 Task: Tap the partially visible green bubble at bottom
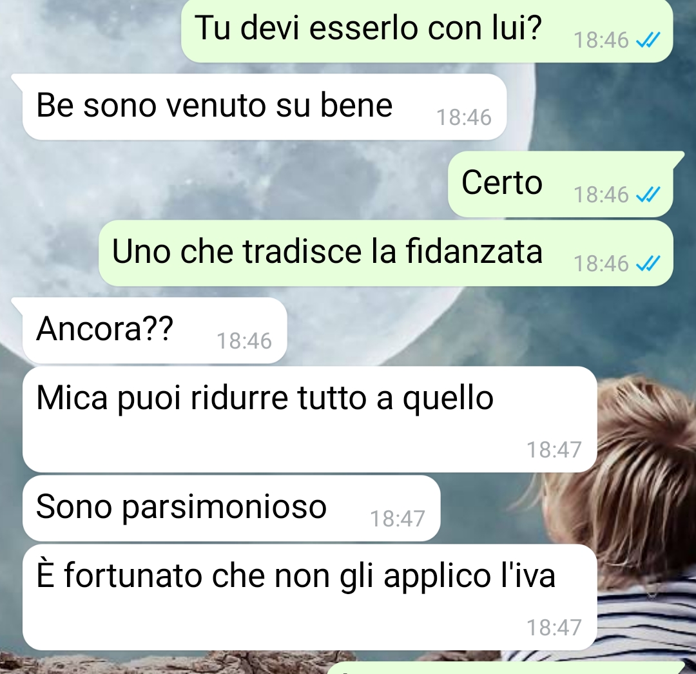point(506,668)
